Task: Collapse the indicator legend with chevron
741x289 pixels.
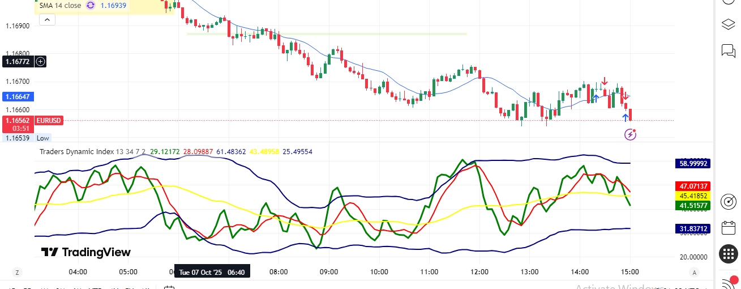Action: (47, 20)
